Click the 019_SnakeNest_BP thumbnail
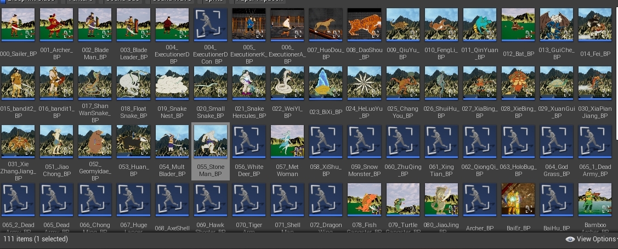The height and width of the screenshot is (249, 618). (172, 83)
